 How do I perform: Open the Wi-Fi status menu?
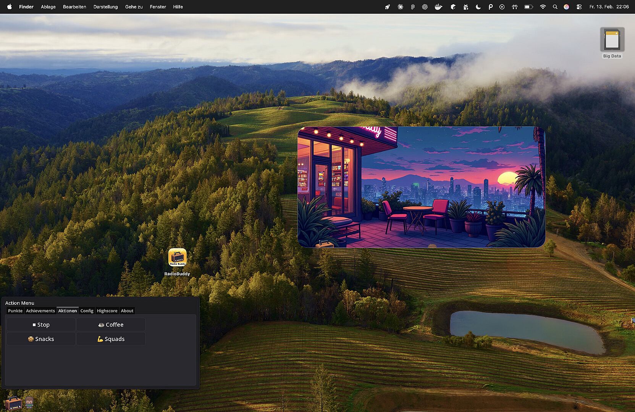pyautogui.click(x=543, y=7)
